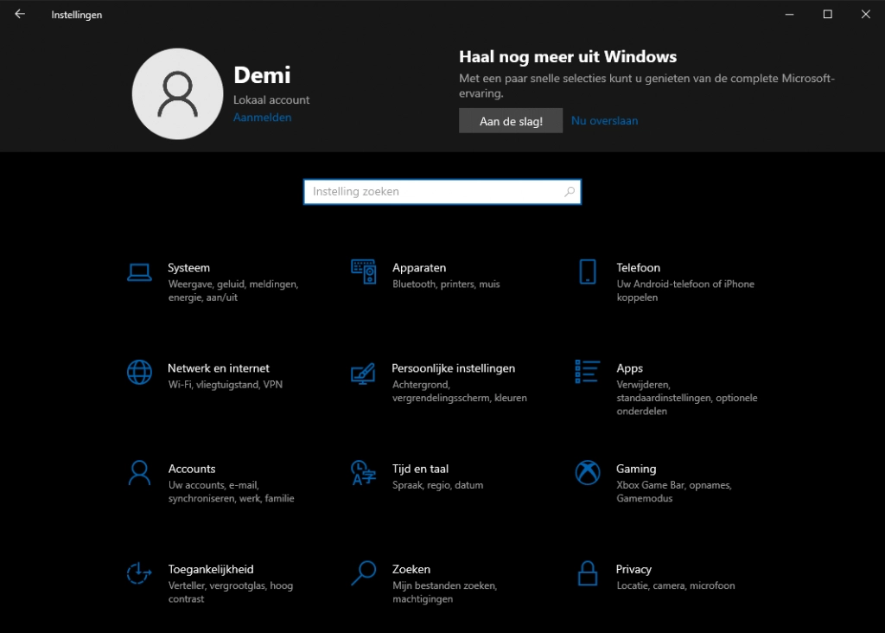
Task: Click the Aanmelden link under Demi
Action: [x=262, y=118]
